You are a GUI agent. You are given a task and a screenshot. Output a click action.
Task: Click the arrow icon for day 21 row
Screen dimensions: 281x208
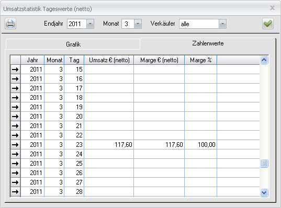(x=15, y=126)
